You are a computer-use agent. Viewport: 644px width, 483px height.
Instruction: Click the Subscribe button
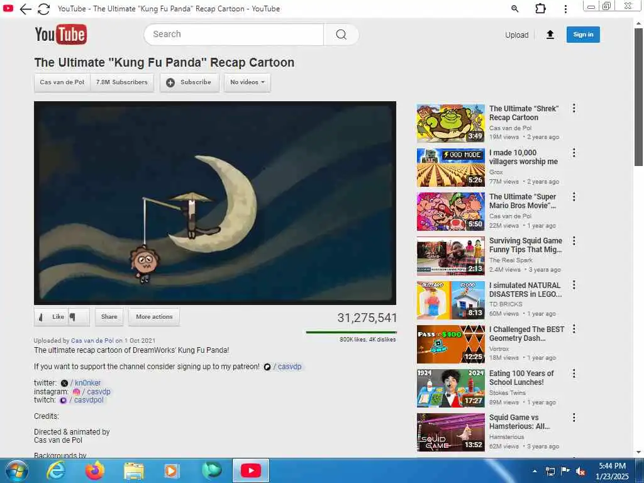coord(189,82)
